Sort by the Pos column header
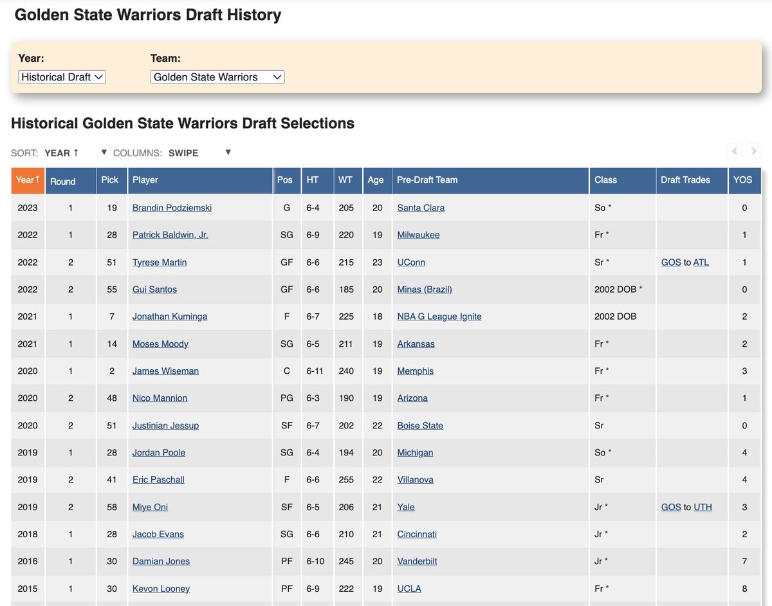 coord(287,180)
